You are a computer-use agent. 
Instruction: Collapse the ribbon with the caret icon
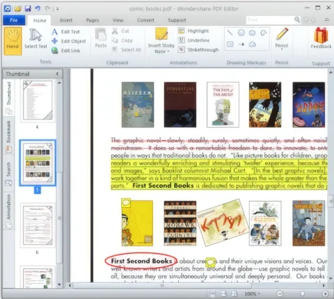click(x=327, y=20)
